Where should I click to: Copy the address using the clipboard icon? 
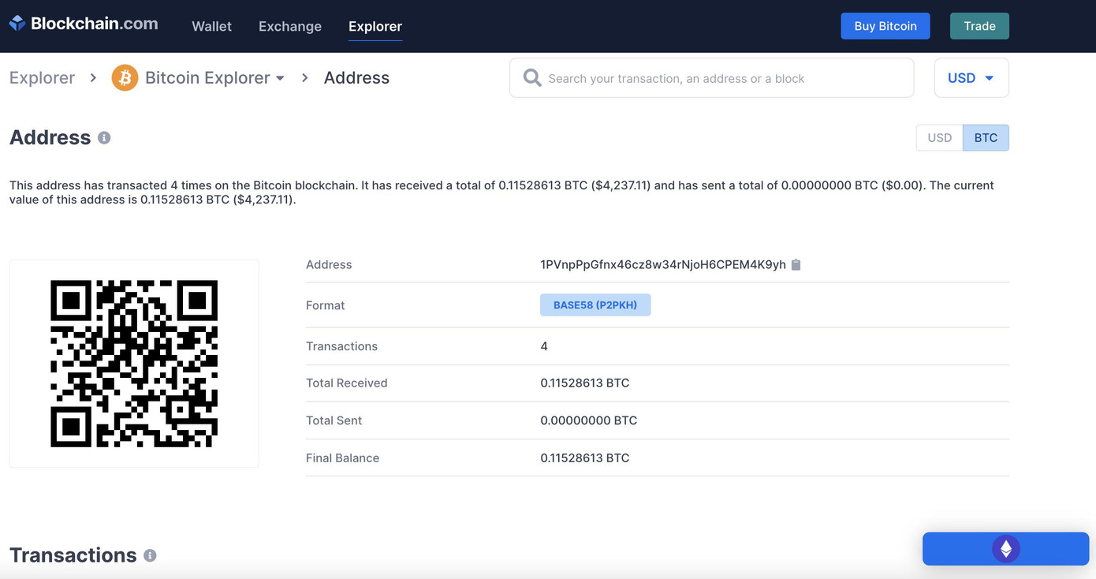coord(796,264)
